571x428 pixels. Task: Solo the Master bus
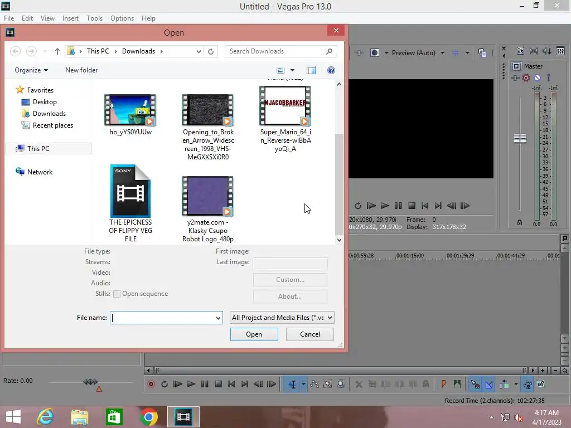(549, 77)
